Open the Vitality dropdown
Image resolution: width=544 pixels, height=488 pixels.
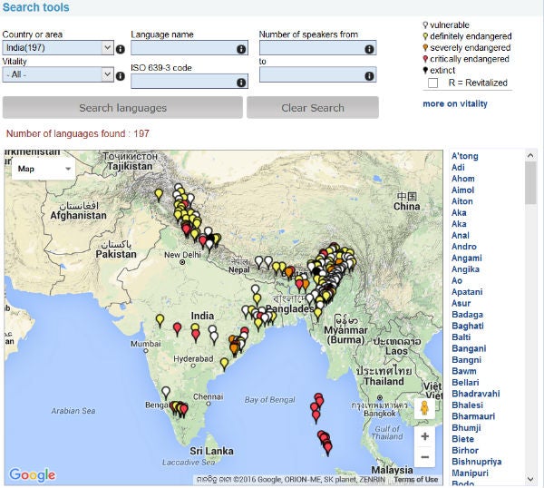(58, 74)
